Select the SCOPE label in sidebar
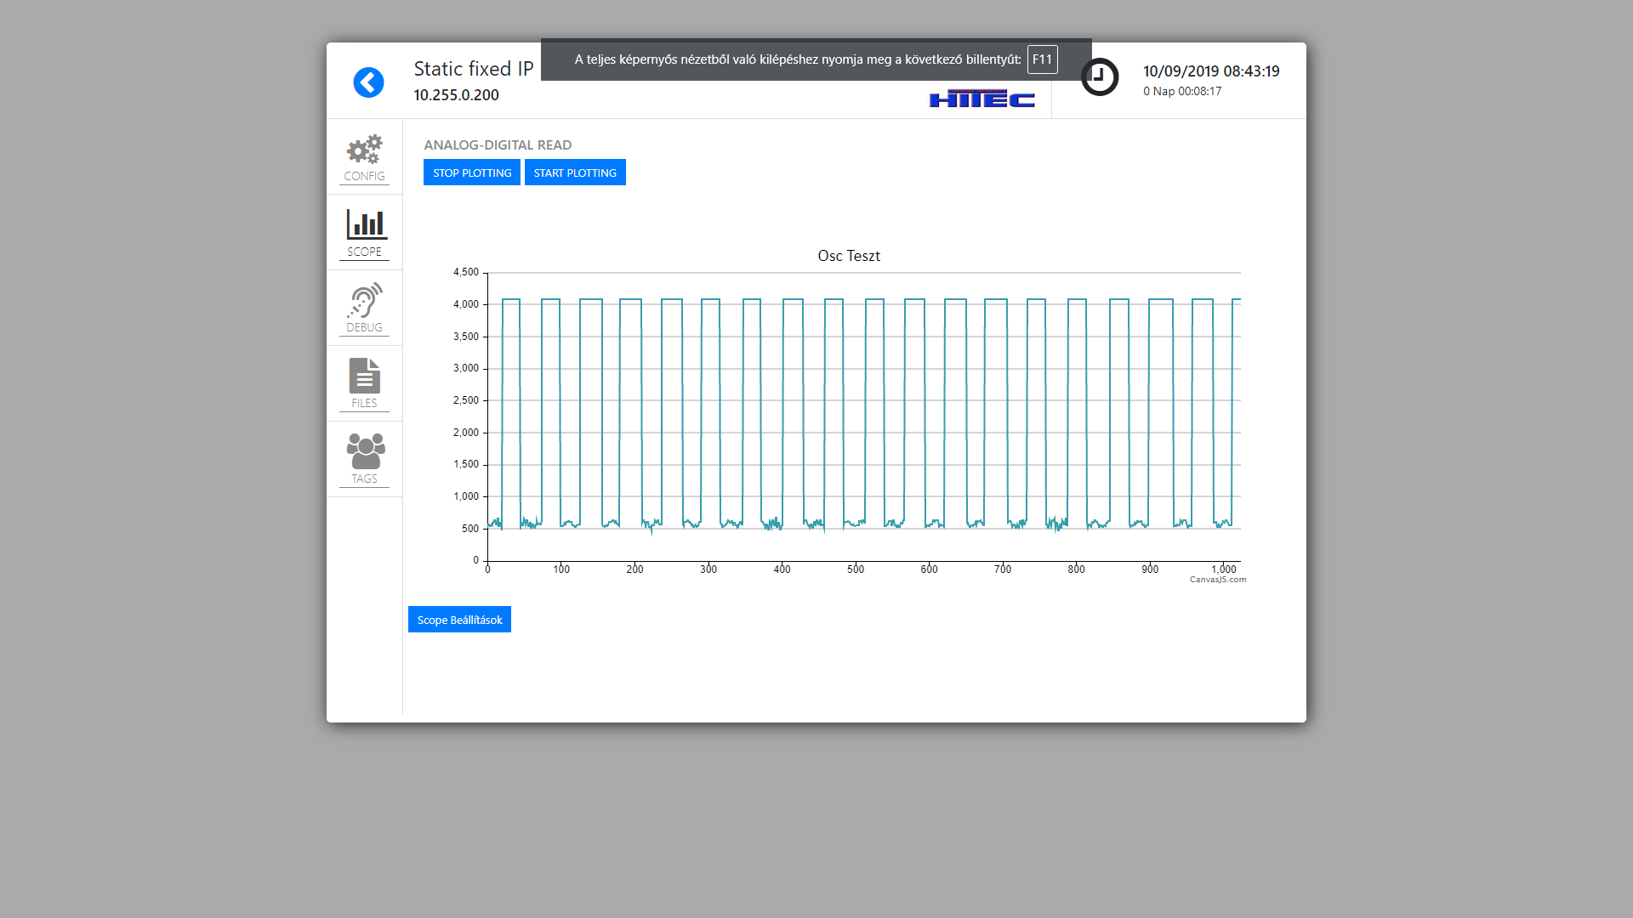The image size is (1633, 918). coord(364,252)
